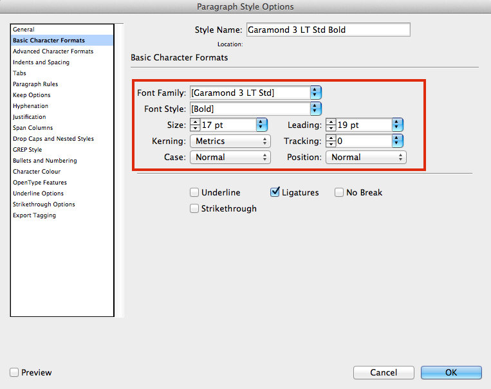491x389 pixels.
Task: Expand the Font Style dropdown arrows
Action: pos(316,109)
